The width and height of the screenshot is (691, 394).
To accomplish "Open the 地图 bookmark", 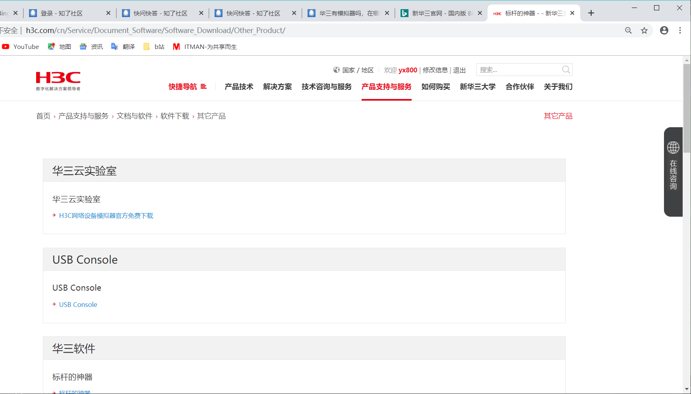I will pos(59,47).
